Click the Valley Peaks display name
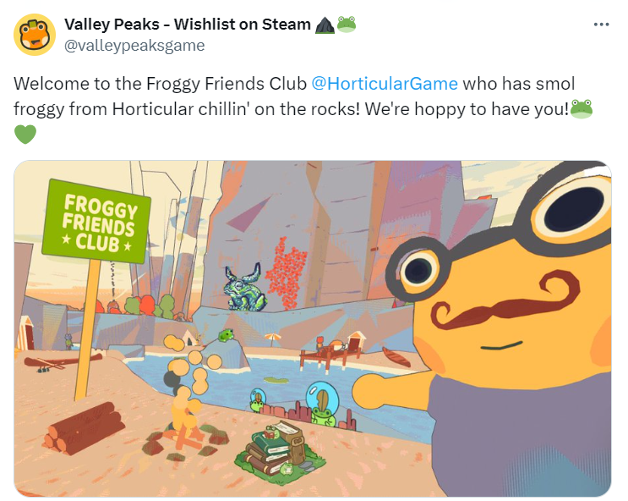The height and width of the screenshot is (501, 628). tap(187, 25)
